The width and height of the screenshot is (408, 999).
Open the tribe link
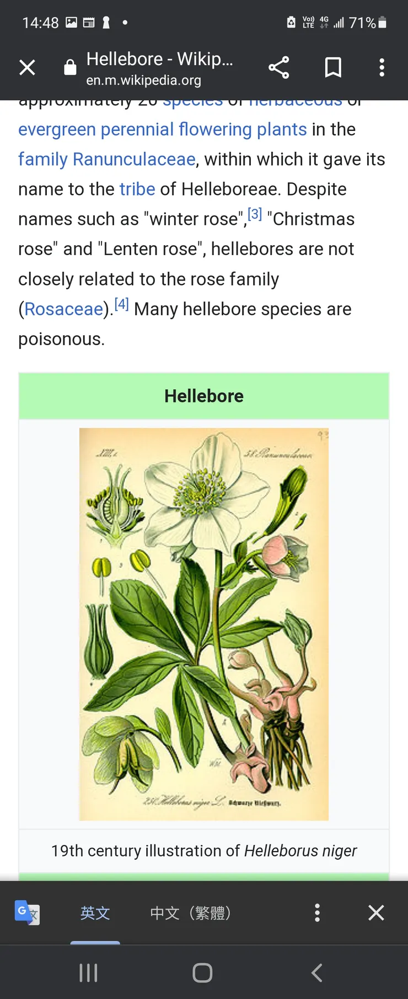click(x=137, y=189)
